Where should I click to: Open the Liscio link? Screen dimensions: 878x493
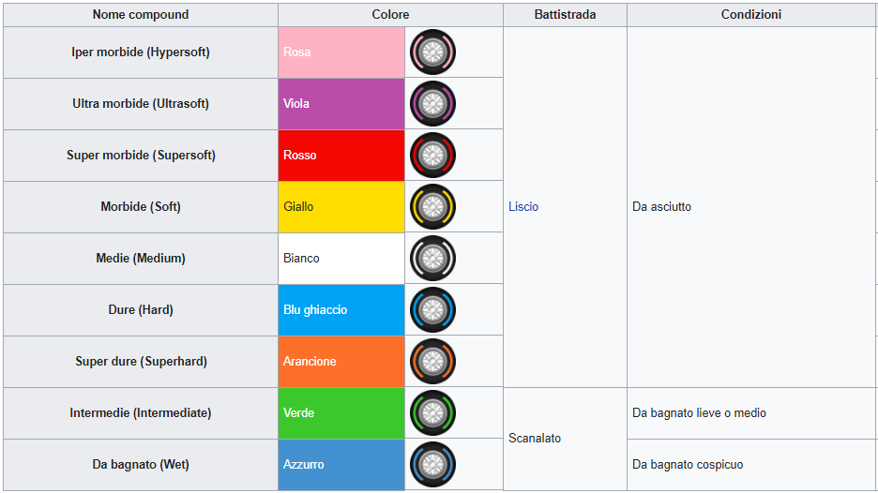point(523,206)
